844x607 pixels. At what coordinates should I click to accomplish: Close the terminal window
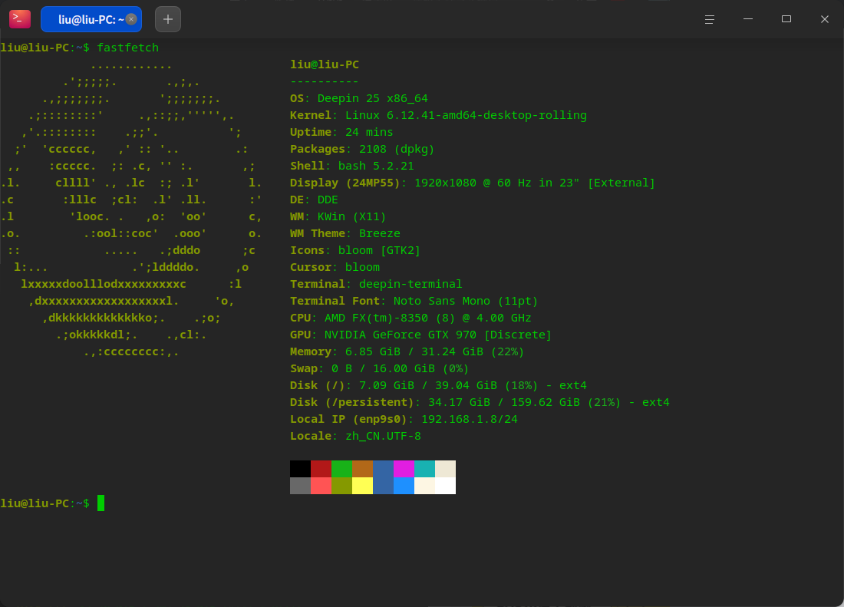825,19
